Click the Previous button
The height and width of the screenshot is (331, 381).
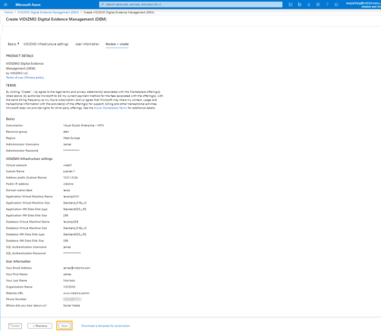40,326
